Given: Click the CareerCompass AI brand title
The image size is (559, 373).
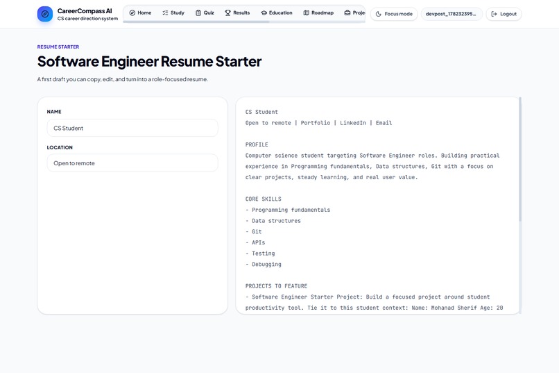Looking at the screenshot, I should pos(85,11).
